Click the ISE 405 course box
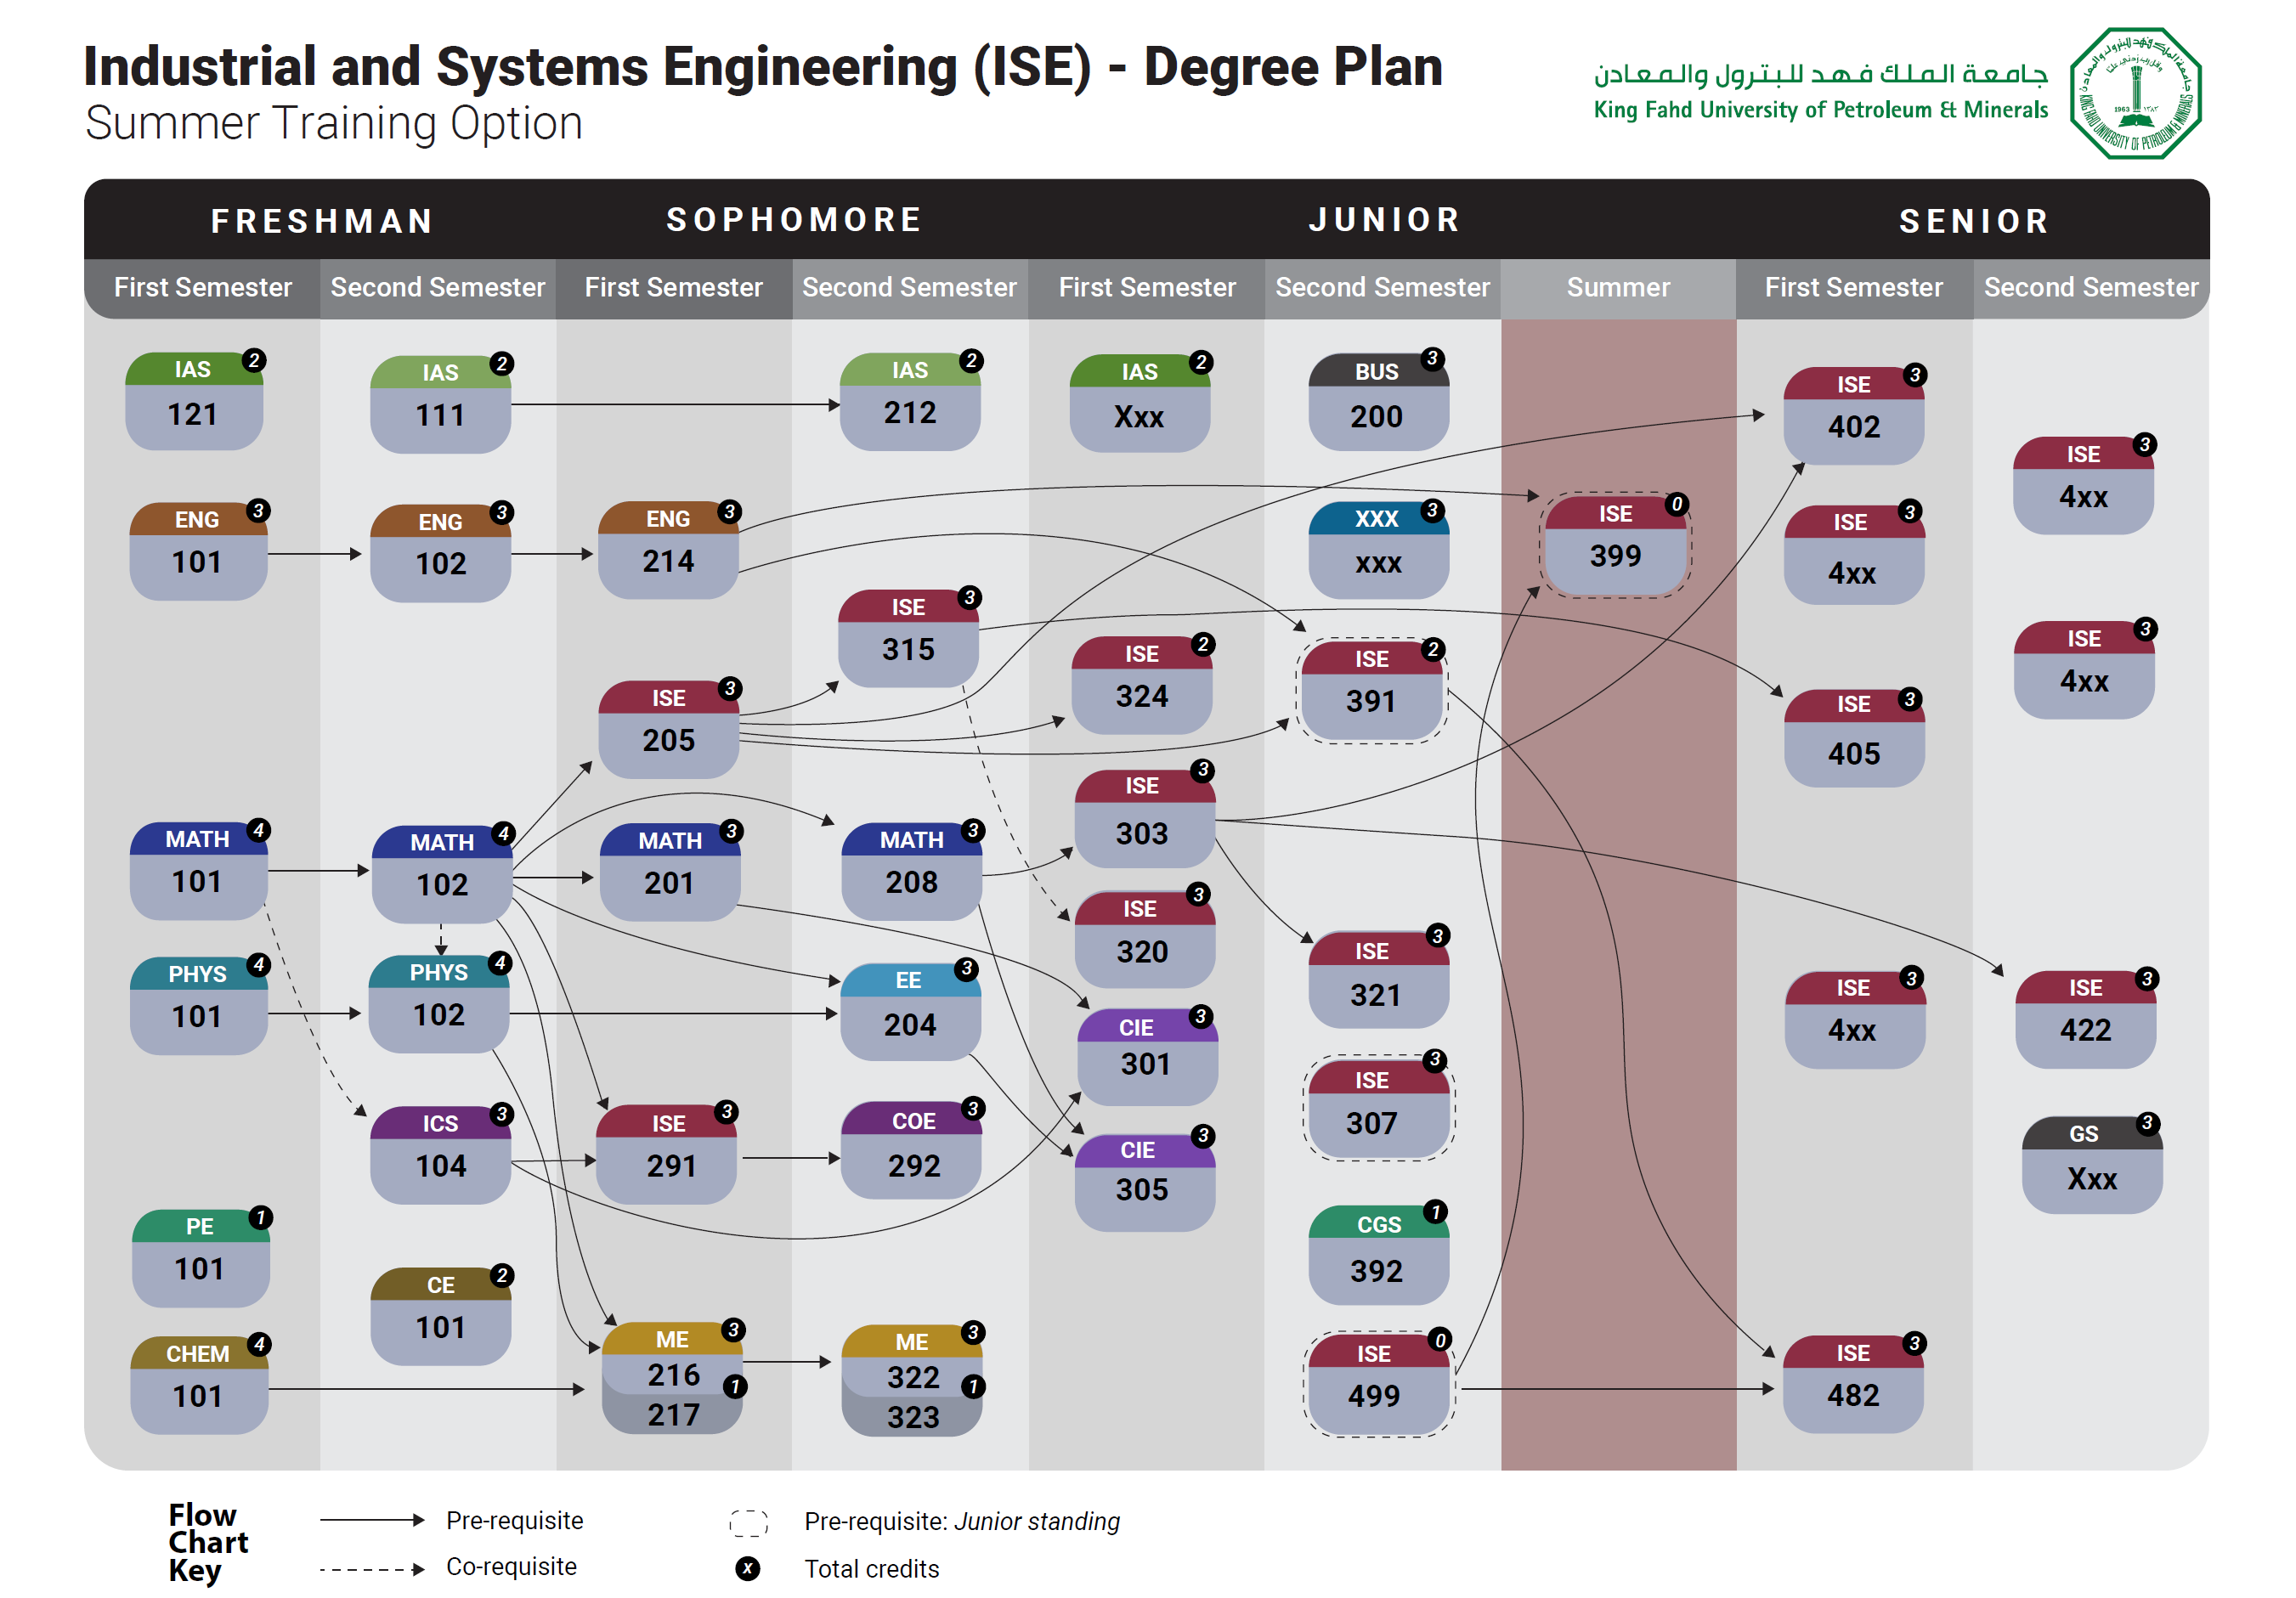 pos(1854,738)
